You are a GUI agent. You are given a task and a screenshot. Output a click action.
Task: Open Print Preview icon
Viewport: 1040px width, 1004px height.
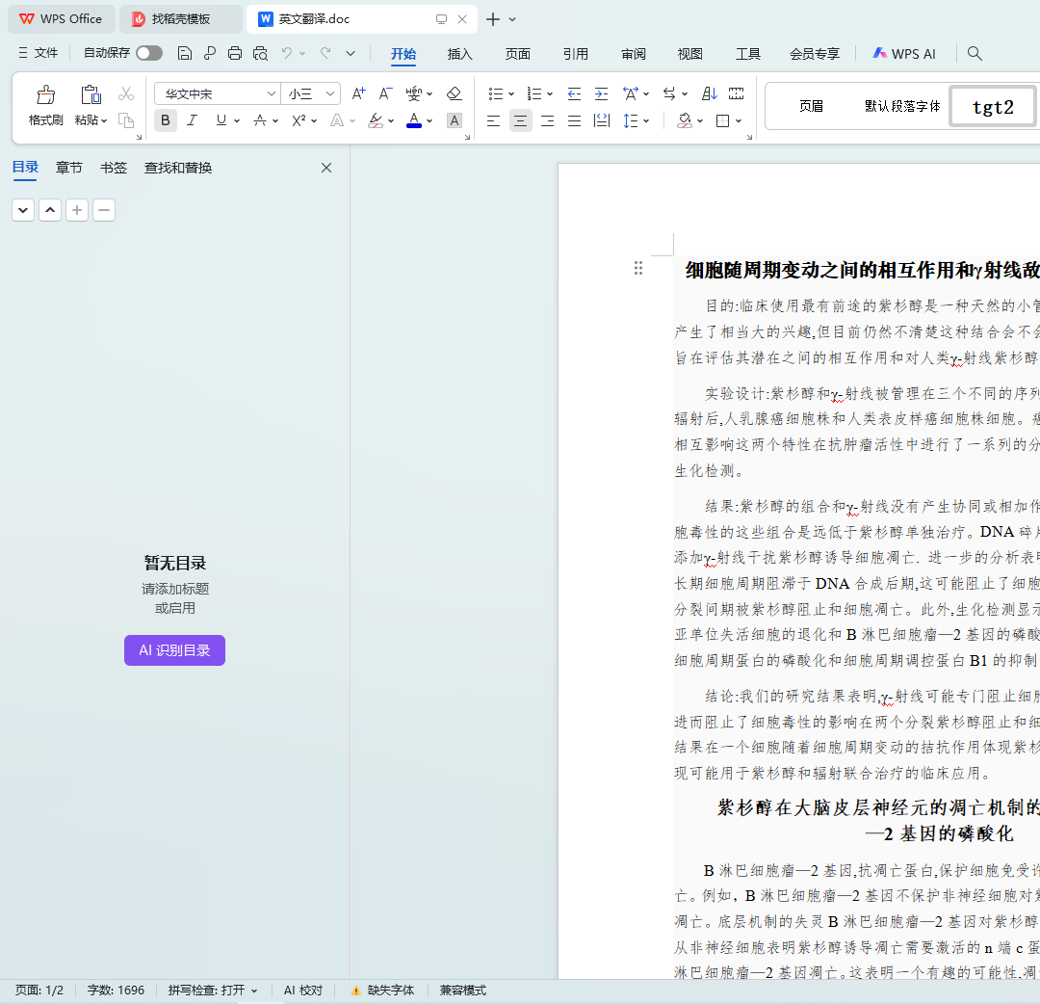(260, 54)
